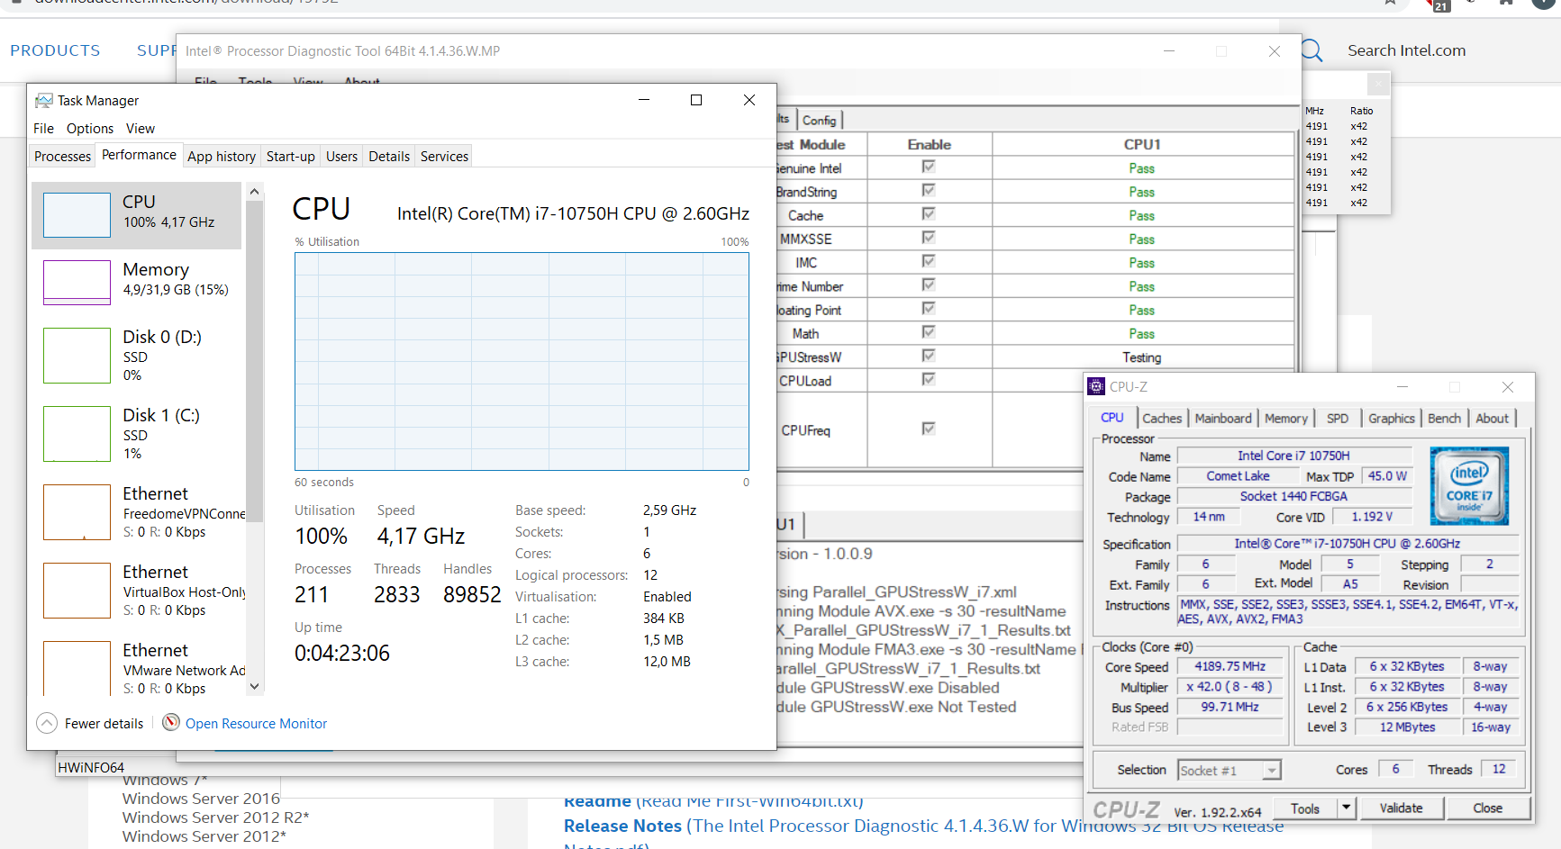Click the Intel Core i7 logo in CPU-Z
Image resolution: width=1561 pixels, height=849 pixels.
[x=1469, y=485]
